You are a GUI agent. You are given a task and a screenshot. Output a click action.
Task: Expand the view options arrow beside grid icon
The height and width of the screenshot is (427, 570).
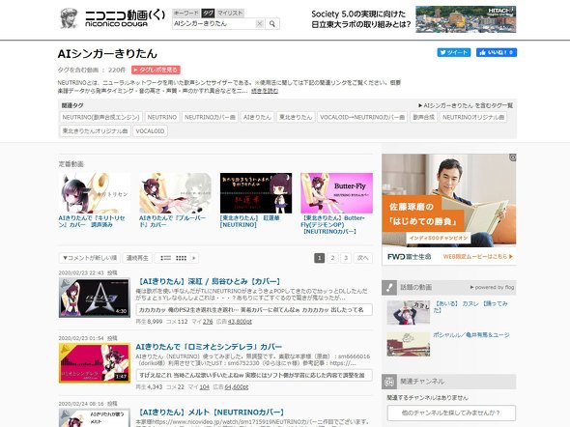coord(194,258)
